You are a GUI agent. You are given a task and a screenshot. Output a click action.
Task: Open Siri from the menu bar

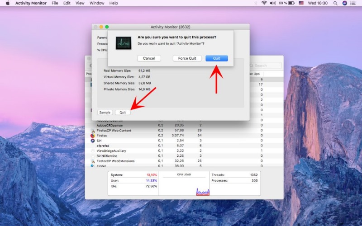coord(345,3)
